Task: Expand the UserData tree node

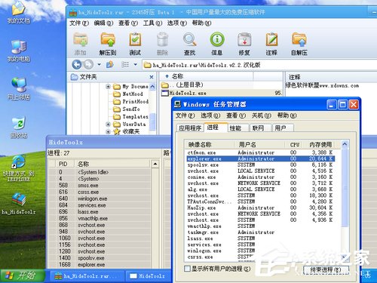Action: 108,124
